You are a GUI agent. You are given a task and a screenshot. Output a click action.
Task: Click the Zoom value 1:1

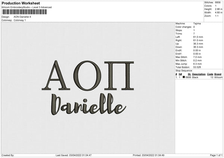[217, 16]
